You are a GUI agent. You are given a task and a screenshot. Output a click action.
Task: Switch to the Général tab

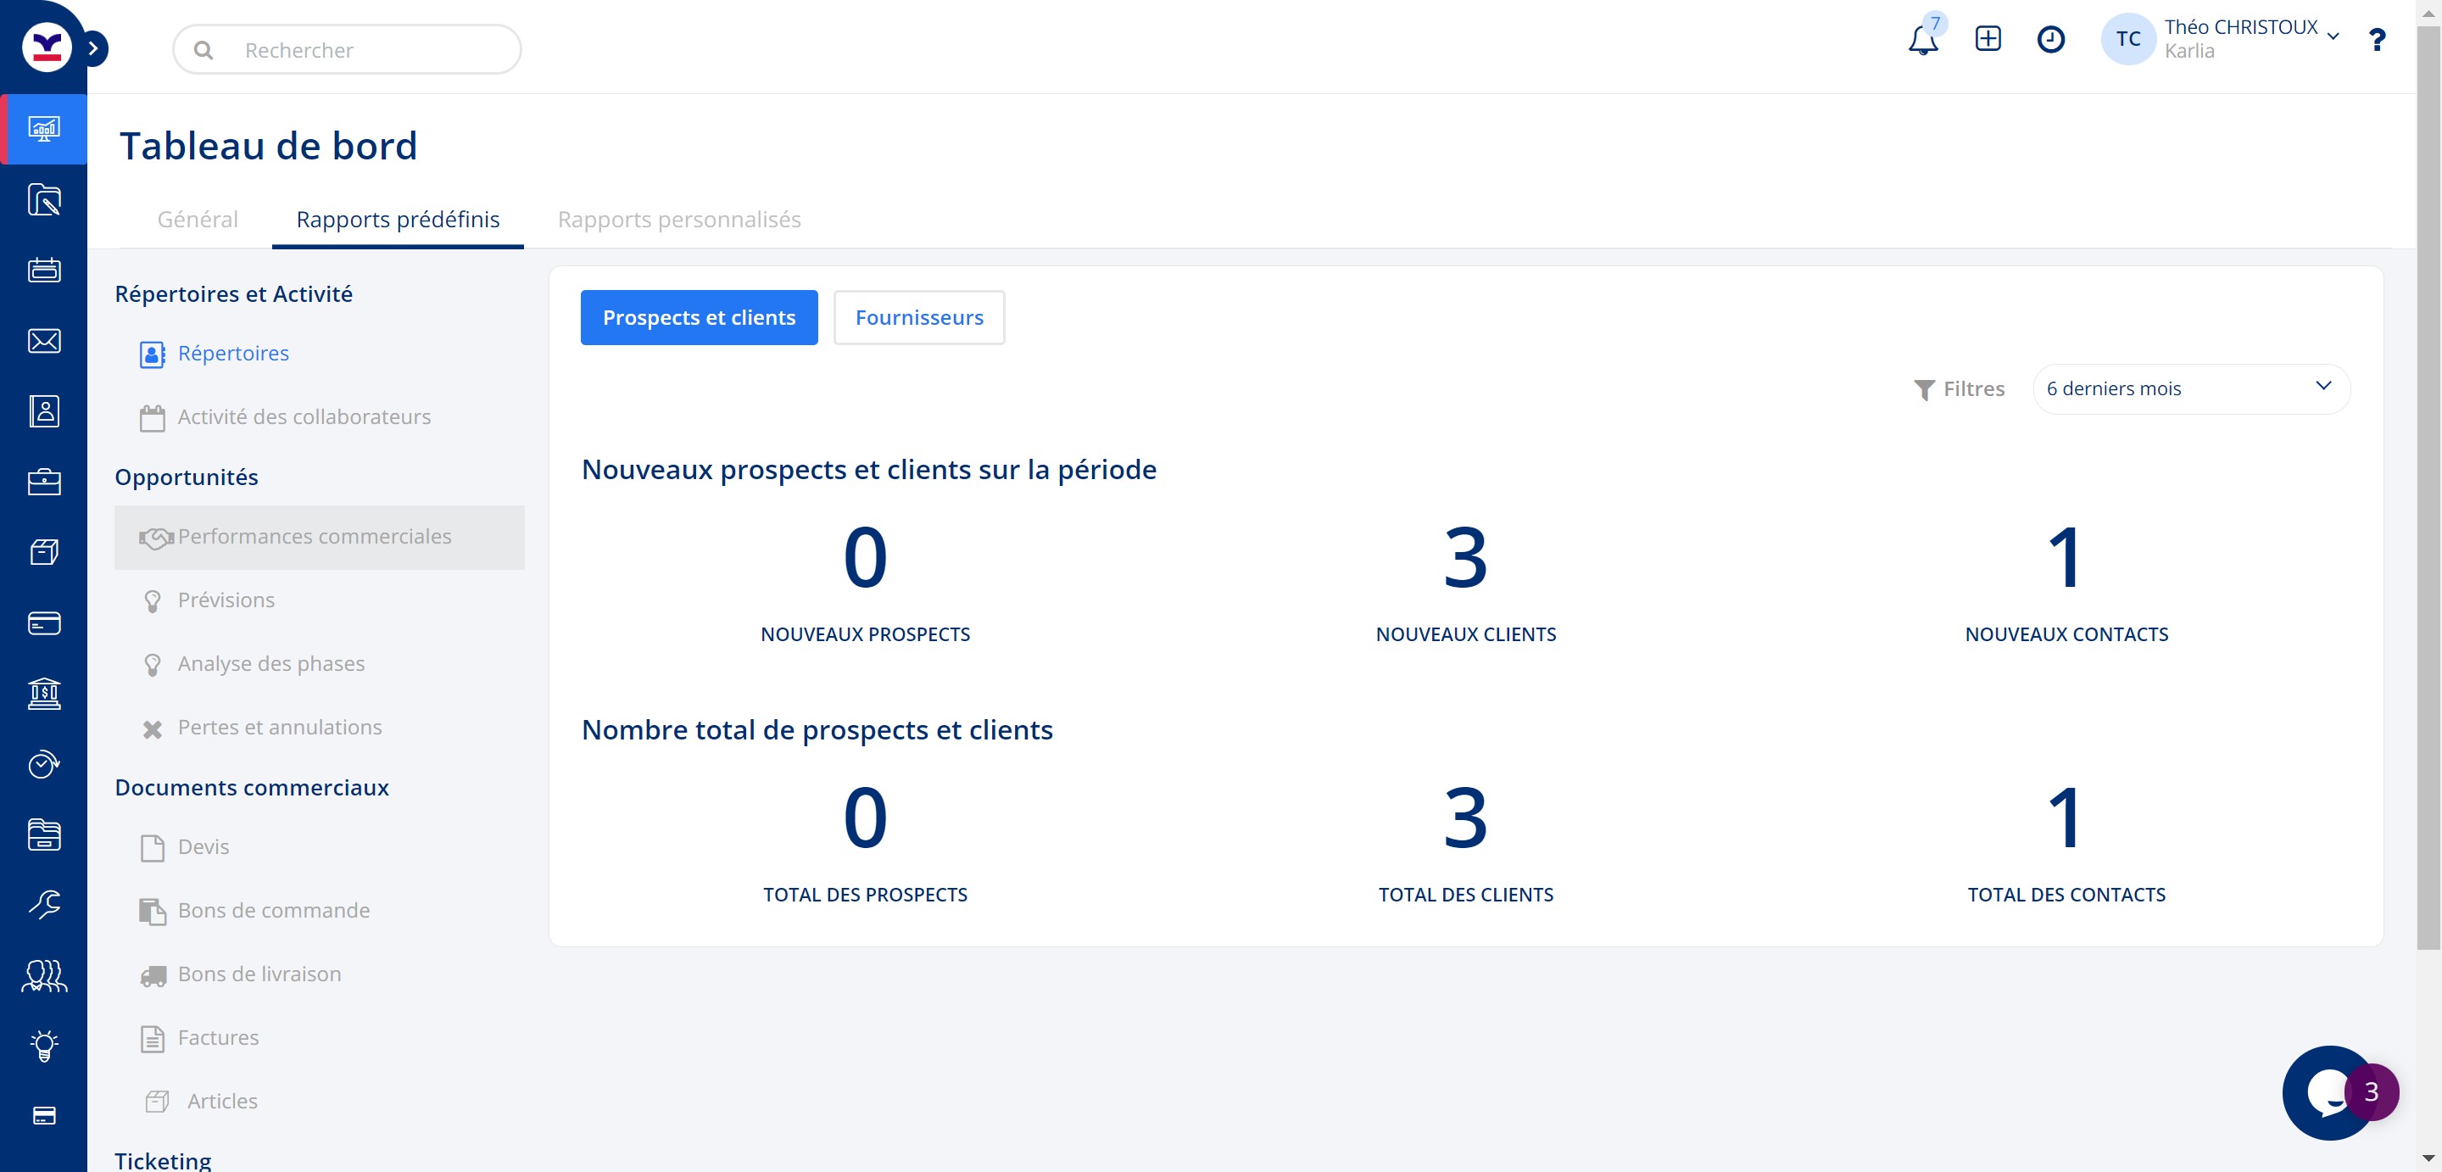coord(198,219)
